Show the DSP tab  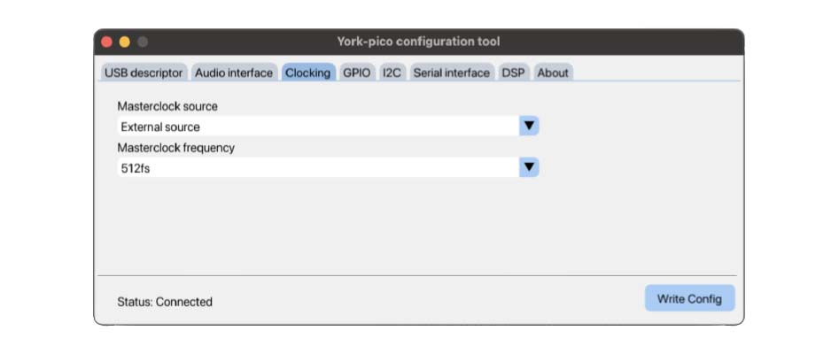[x=513, y=73]
